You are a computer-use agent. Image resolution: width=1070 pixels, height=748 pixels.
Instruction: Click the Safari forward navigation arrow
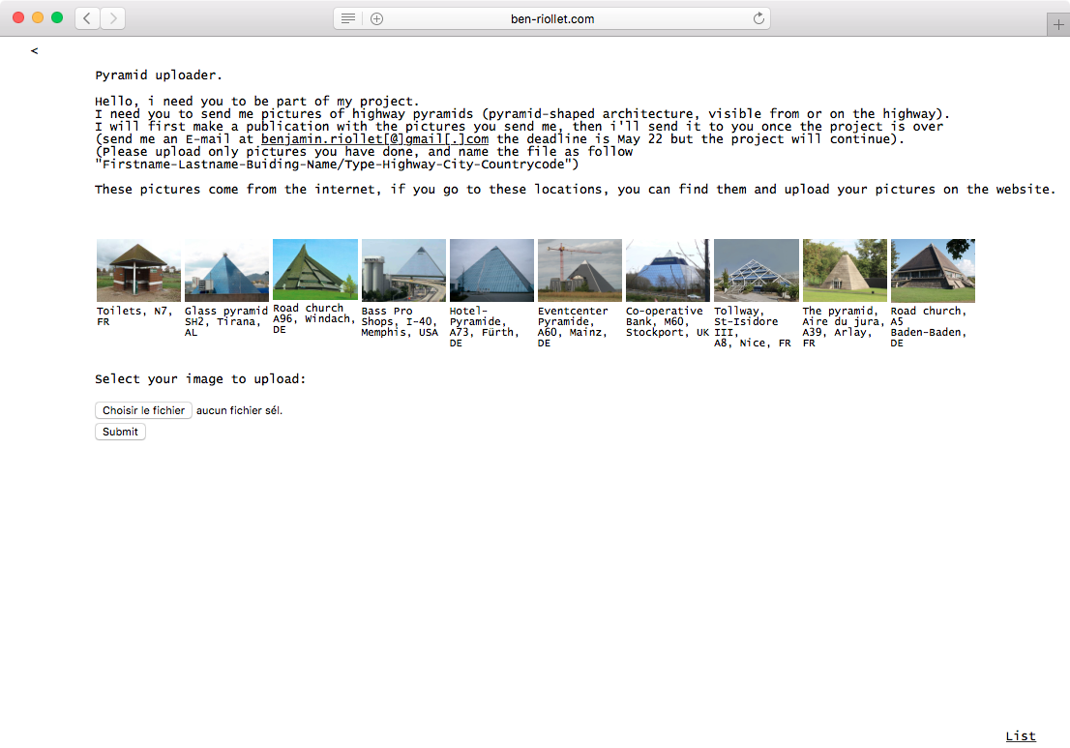pos(113,18)
